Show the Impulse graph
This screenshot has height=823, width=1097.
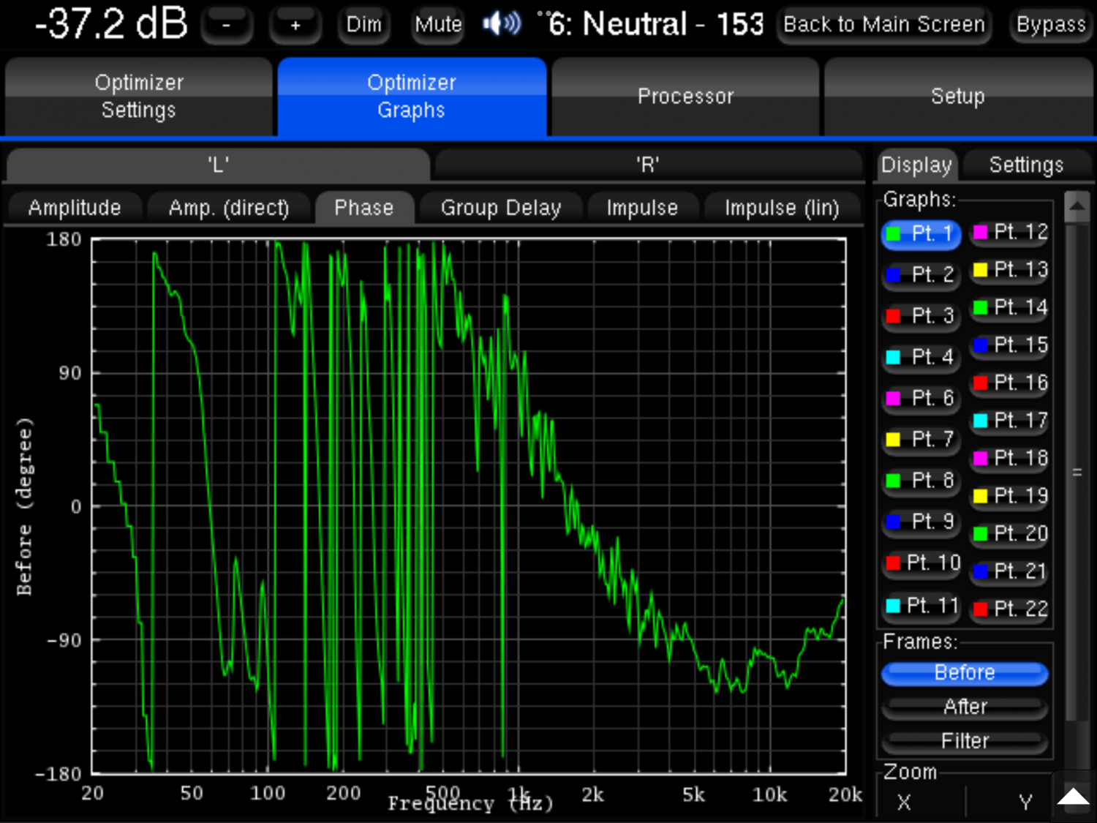pos(642,208)
